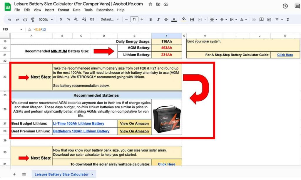
Task: Increase decimal places
Action: click(84, 19)
